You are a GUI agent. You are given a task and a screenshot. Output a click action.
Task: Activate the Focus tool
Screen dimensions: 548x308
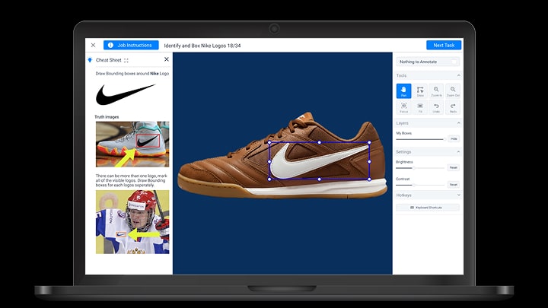[403, 108]
